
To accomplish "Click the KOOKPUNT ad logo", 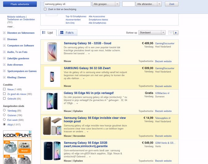I will click(17, 135).
